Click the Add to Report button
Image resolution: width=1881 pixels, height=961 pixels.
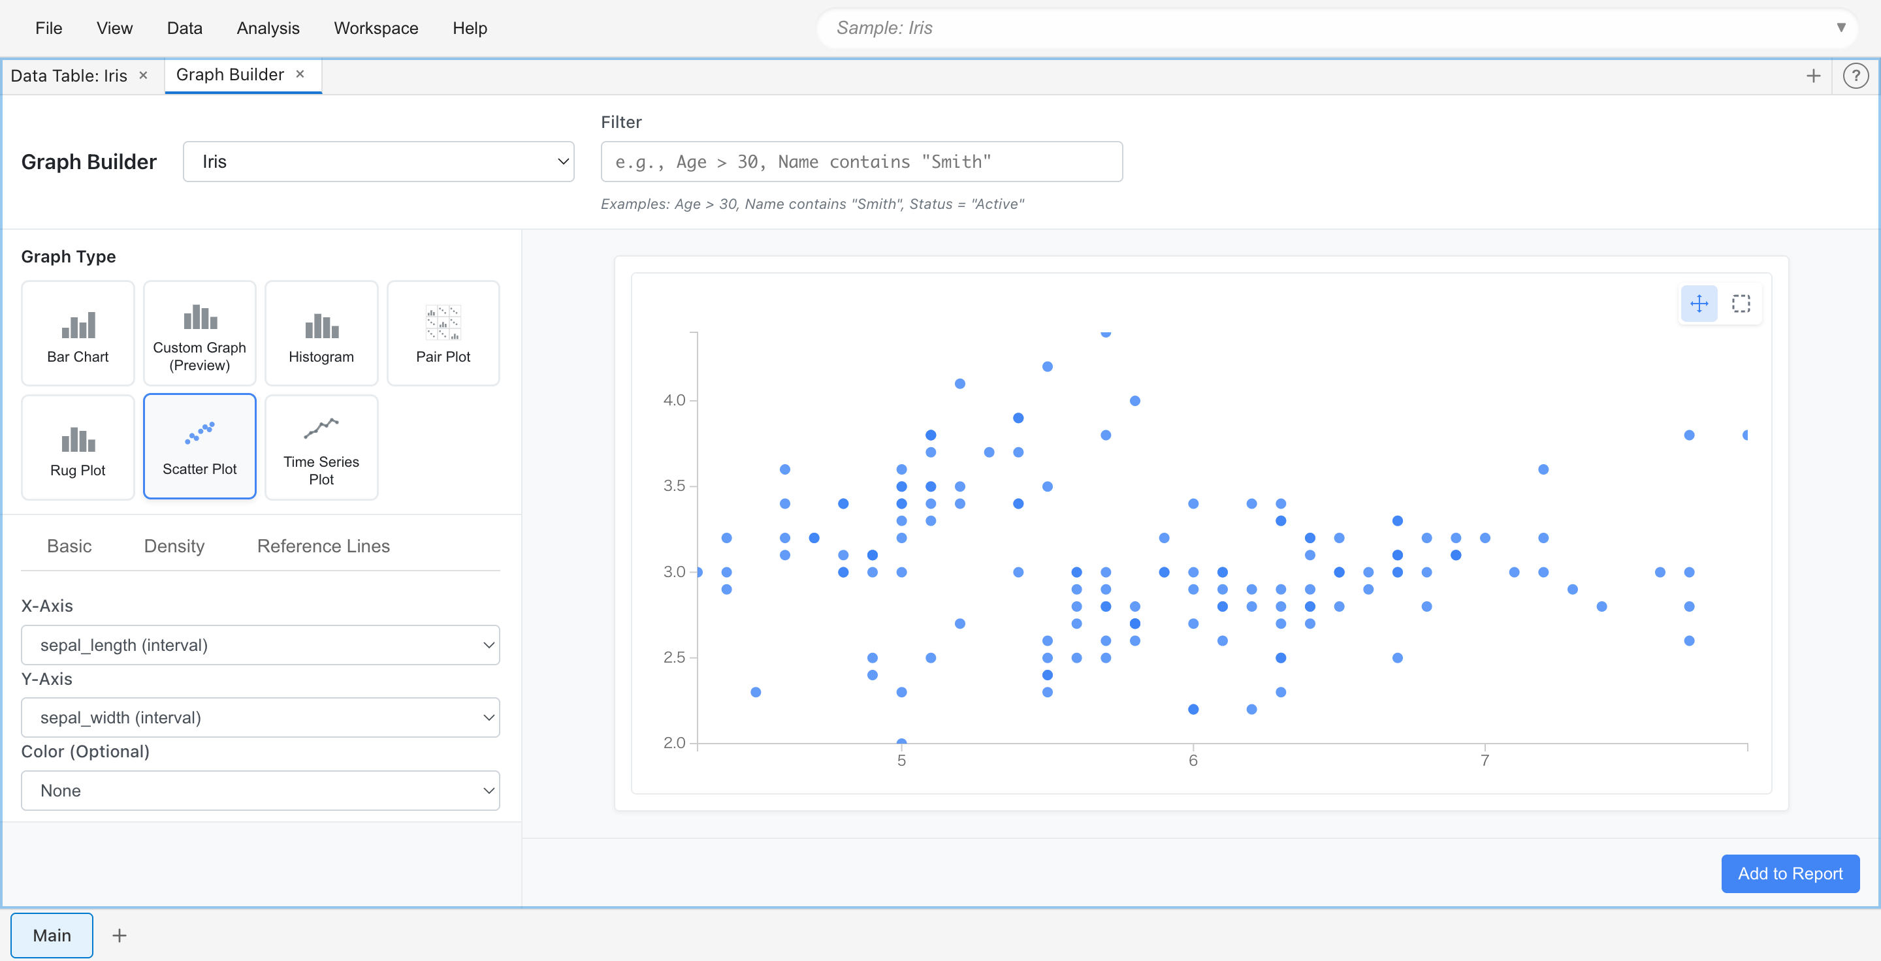[1790, 874]
